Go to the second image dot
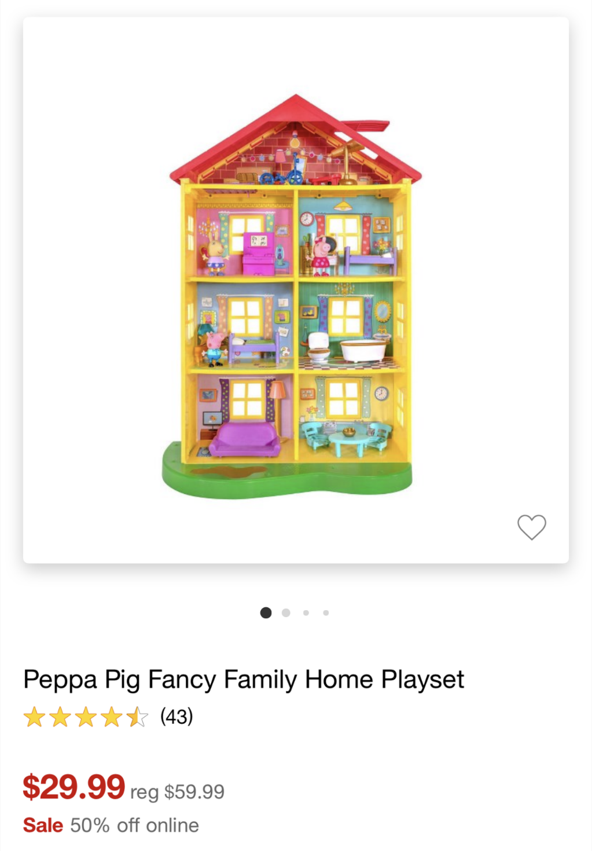 [x=286, y=612]
